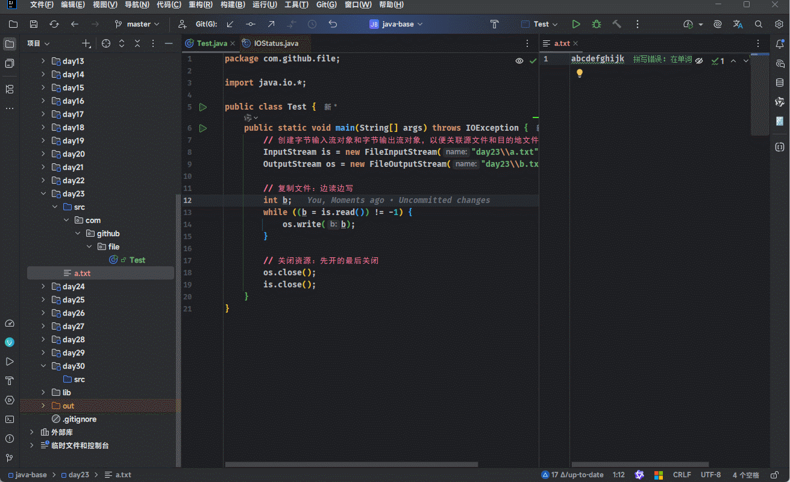This screenshot has width=790, height=482.
Task: Click UTF-8 encoding in status bar
Action: [710, 475]
